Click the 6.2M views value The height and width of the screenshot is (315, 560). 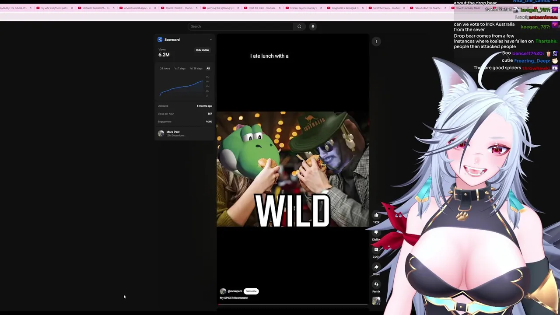(164, 55)
